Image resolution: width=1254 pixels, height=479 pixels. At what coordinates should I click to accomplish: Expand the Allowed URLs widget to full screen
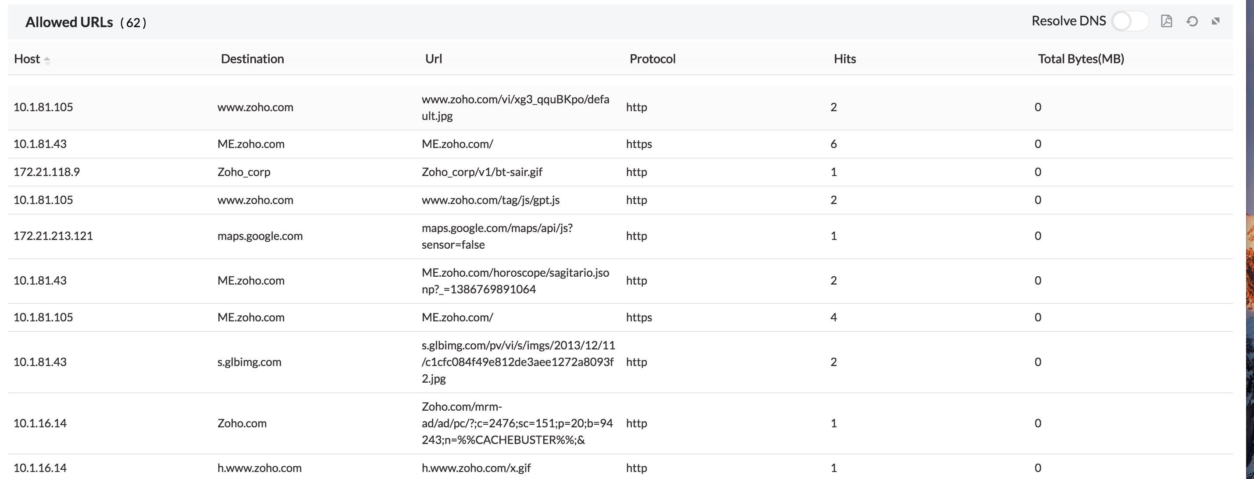[x=1216, y=21]
